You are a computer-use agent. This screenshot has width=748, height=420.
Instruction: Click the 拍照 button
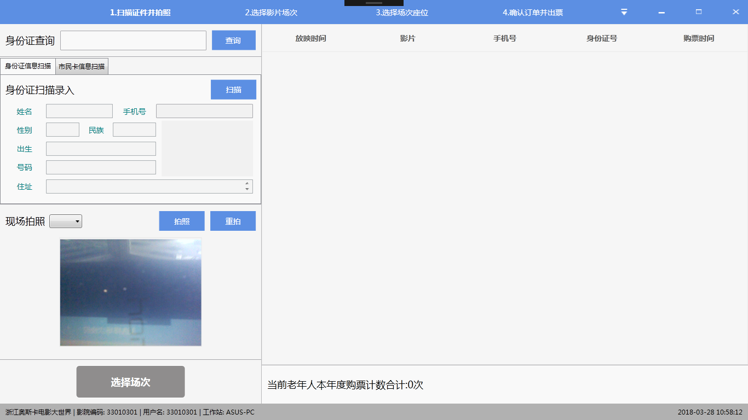182,221
